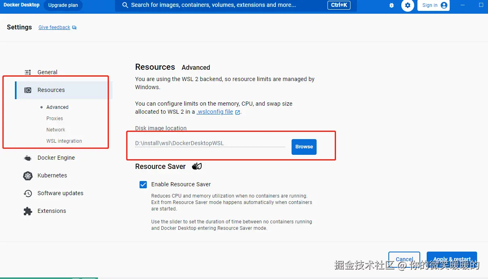
Task: Click Apply & restart button
Action: 452,259
